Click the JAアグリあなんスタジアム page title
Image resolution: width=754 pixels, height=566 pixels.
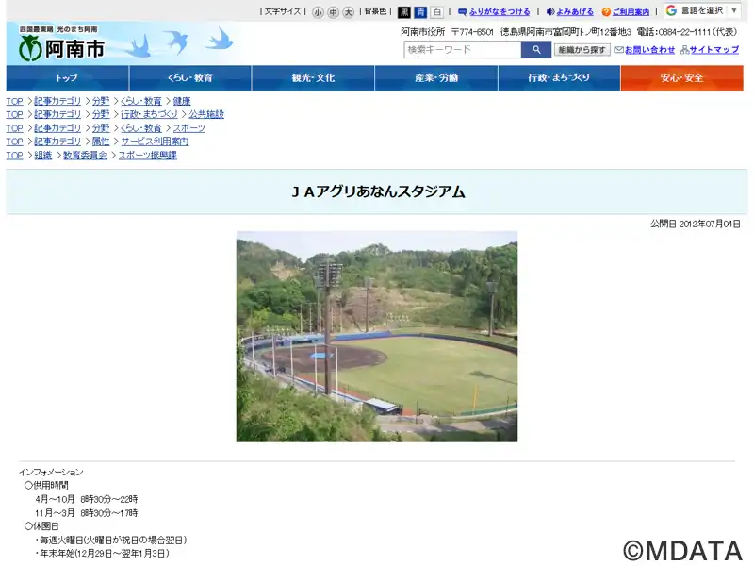pos(379,192)
